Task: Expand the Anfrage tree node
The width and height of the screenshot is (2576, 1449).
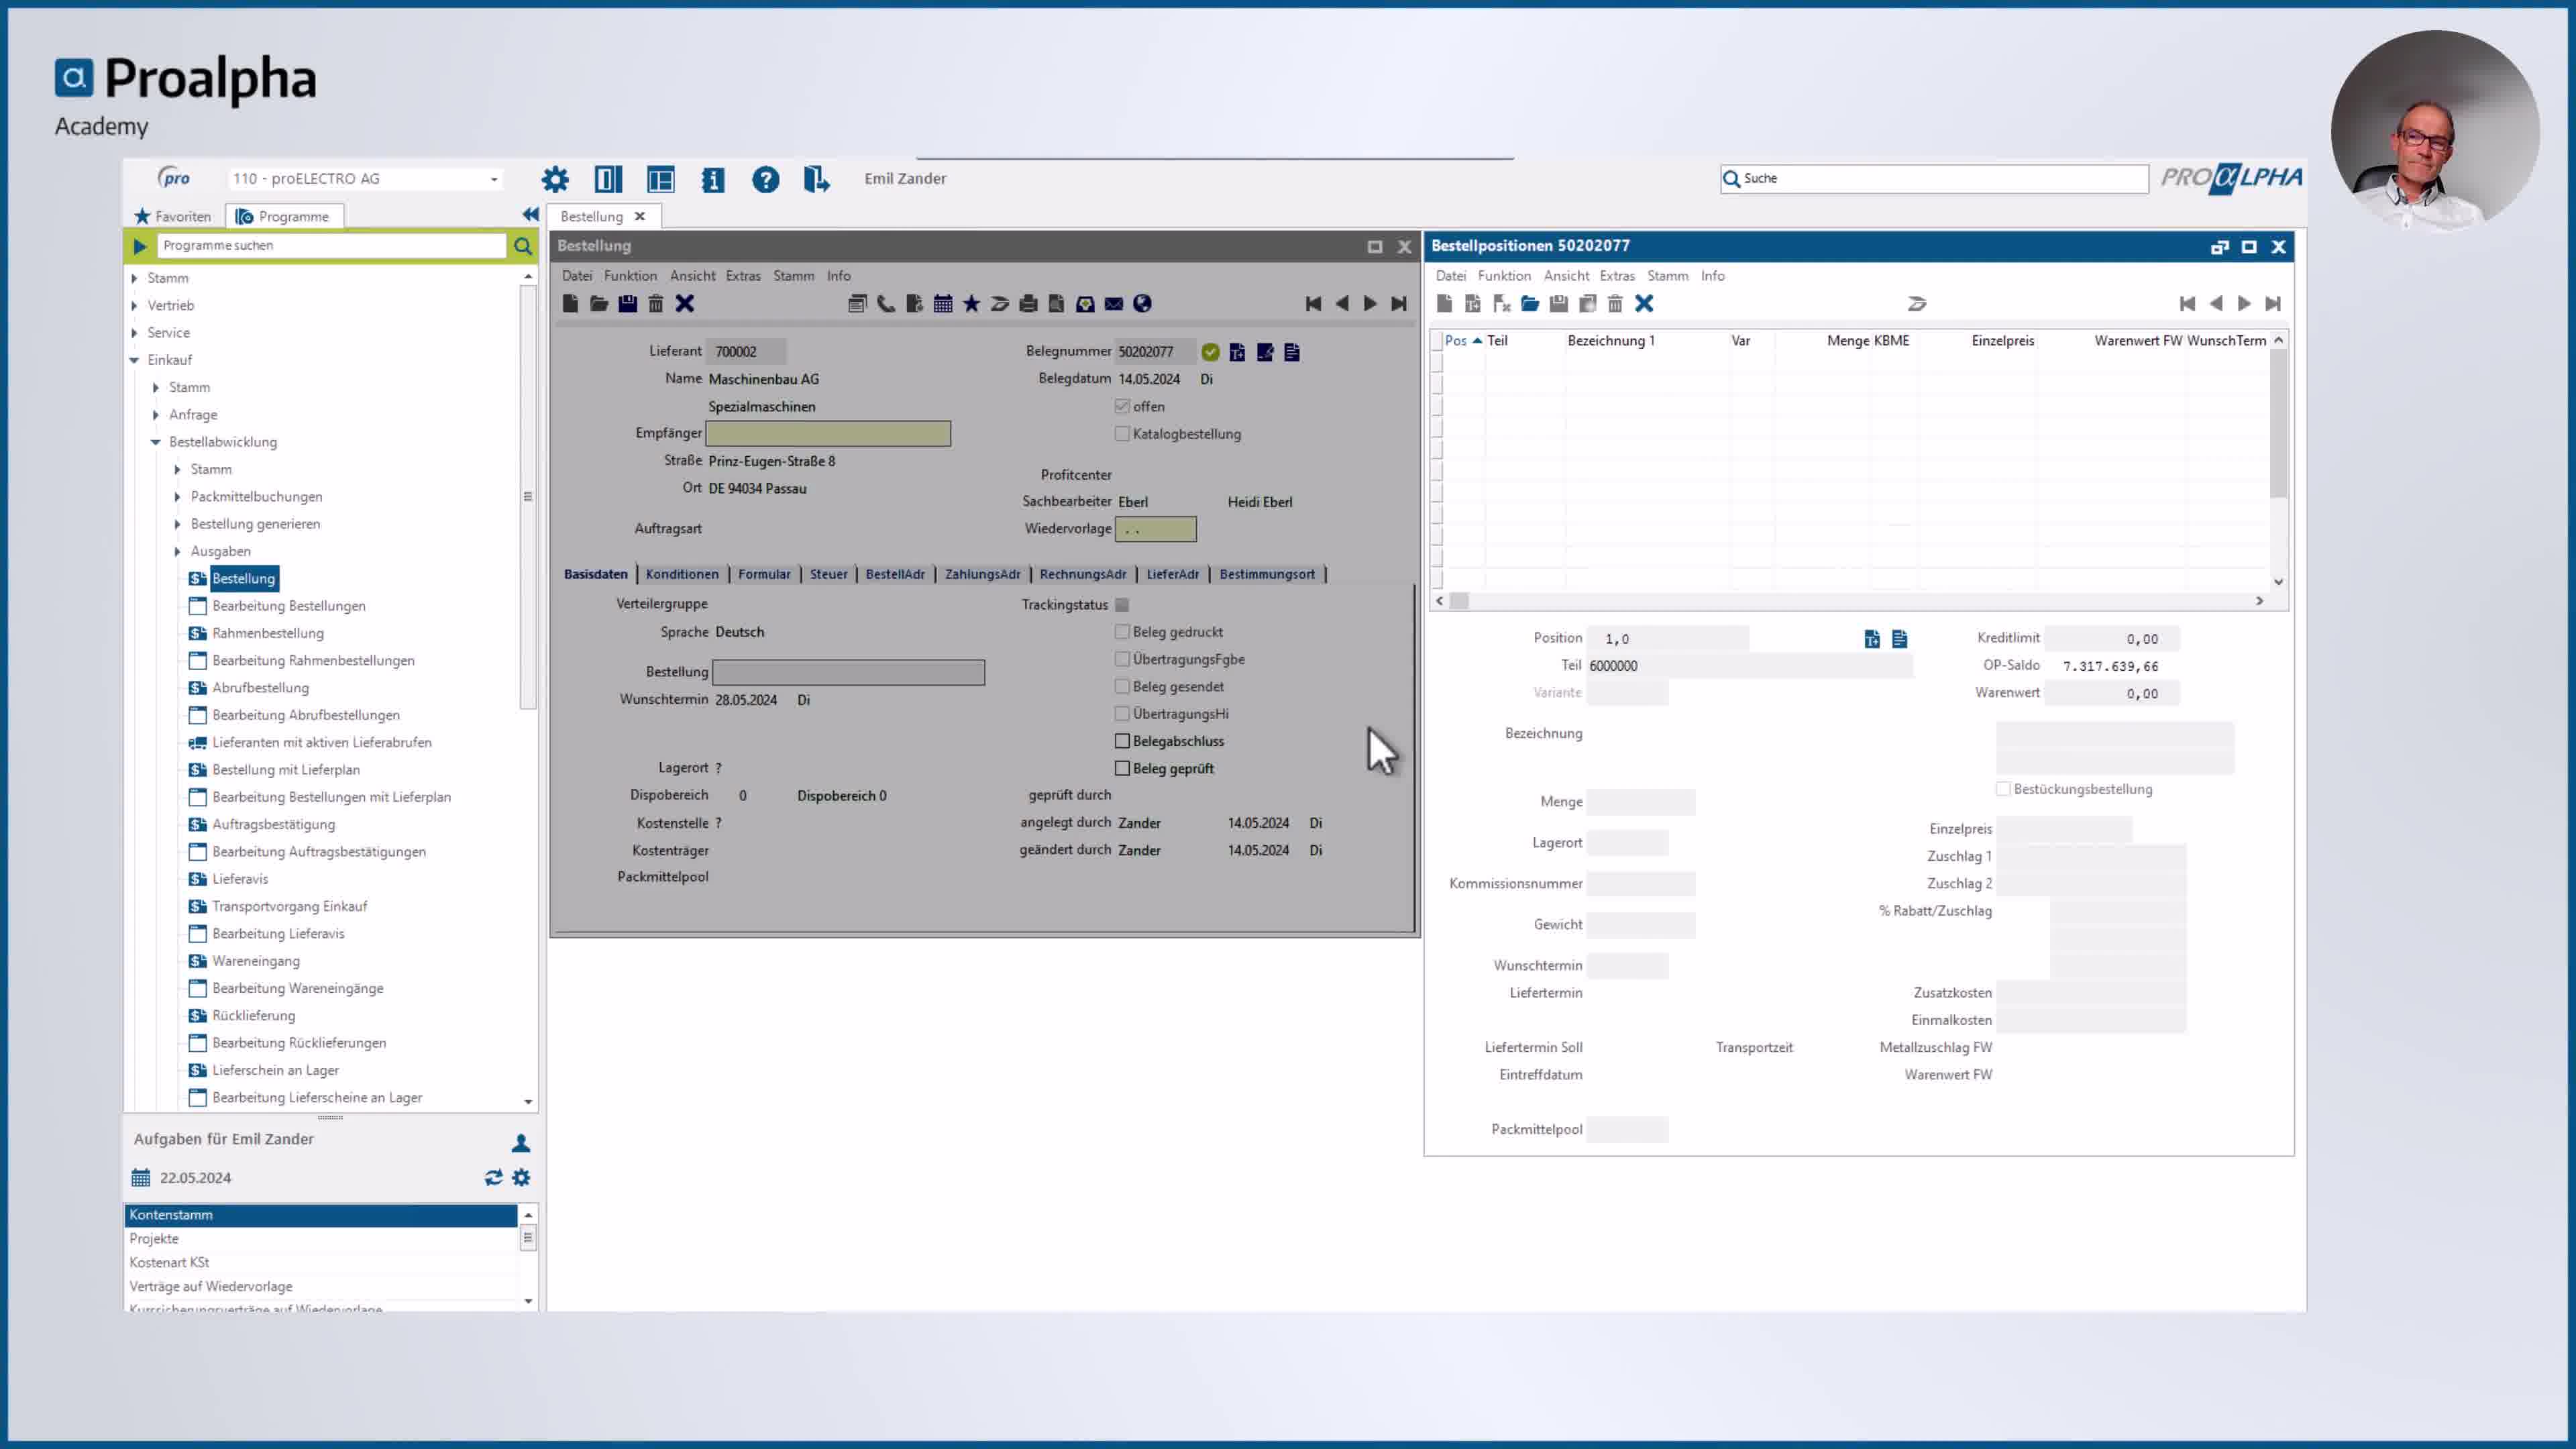Action: point(156,414)
